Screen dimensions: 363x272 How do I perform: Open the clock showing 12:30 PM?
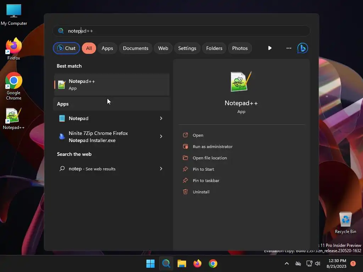336,263
